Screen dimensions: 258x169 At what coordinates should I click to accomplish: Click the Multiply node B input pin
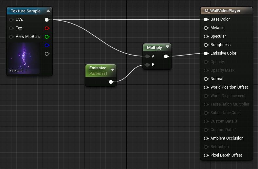147,65
